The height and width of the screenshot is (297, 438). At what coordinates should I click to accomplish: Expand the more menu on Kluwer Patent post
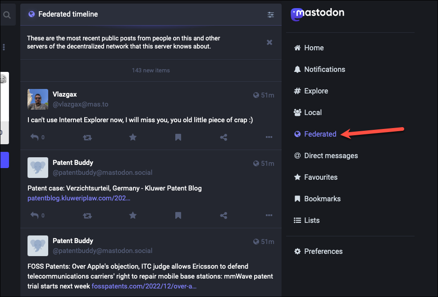click(x=269, y=215)
